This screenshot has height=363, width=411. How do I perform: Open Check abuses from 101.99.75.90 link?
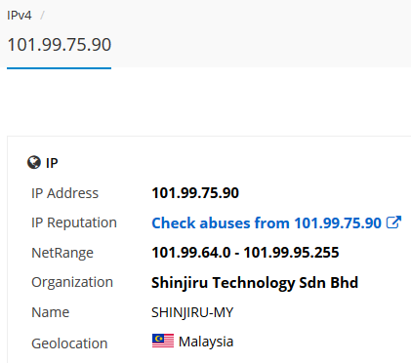coord(267,223)
